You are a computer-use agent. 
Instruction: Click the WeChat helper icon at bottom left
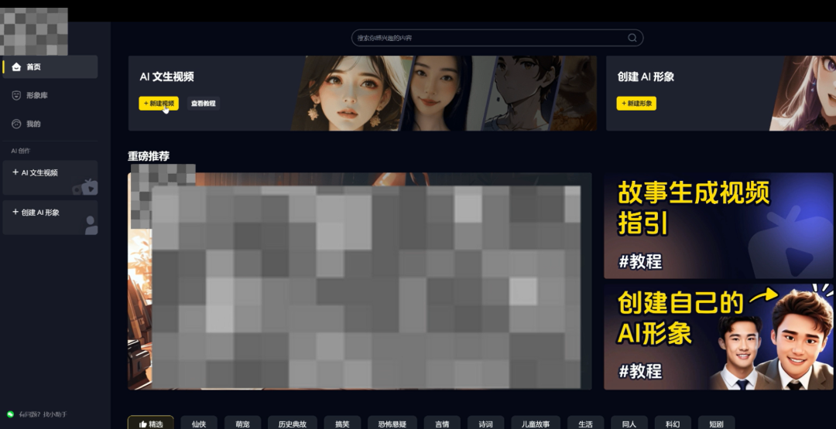click(10, 414)
